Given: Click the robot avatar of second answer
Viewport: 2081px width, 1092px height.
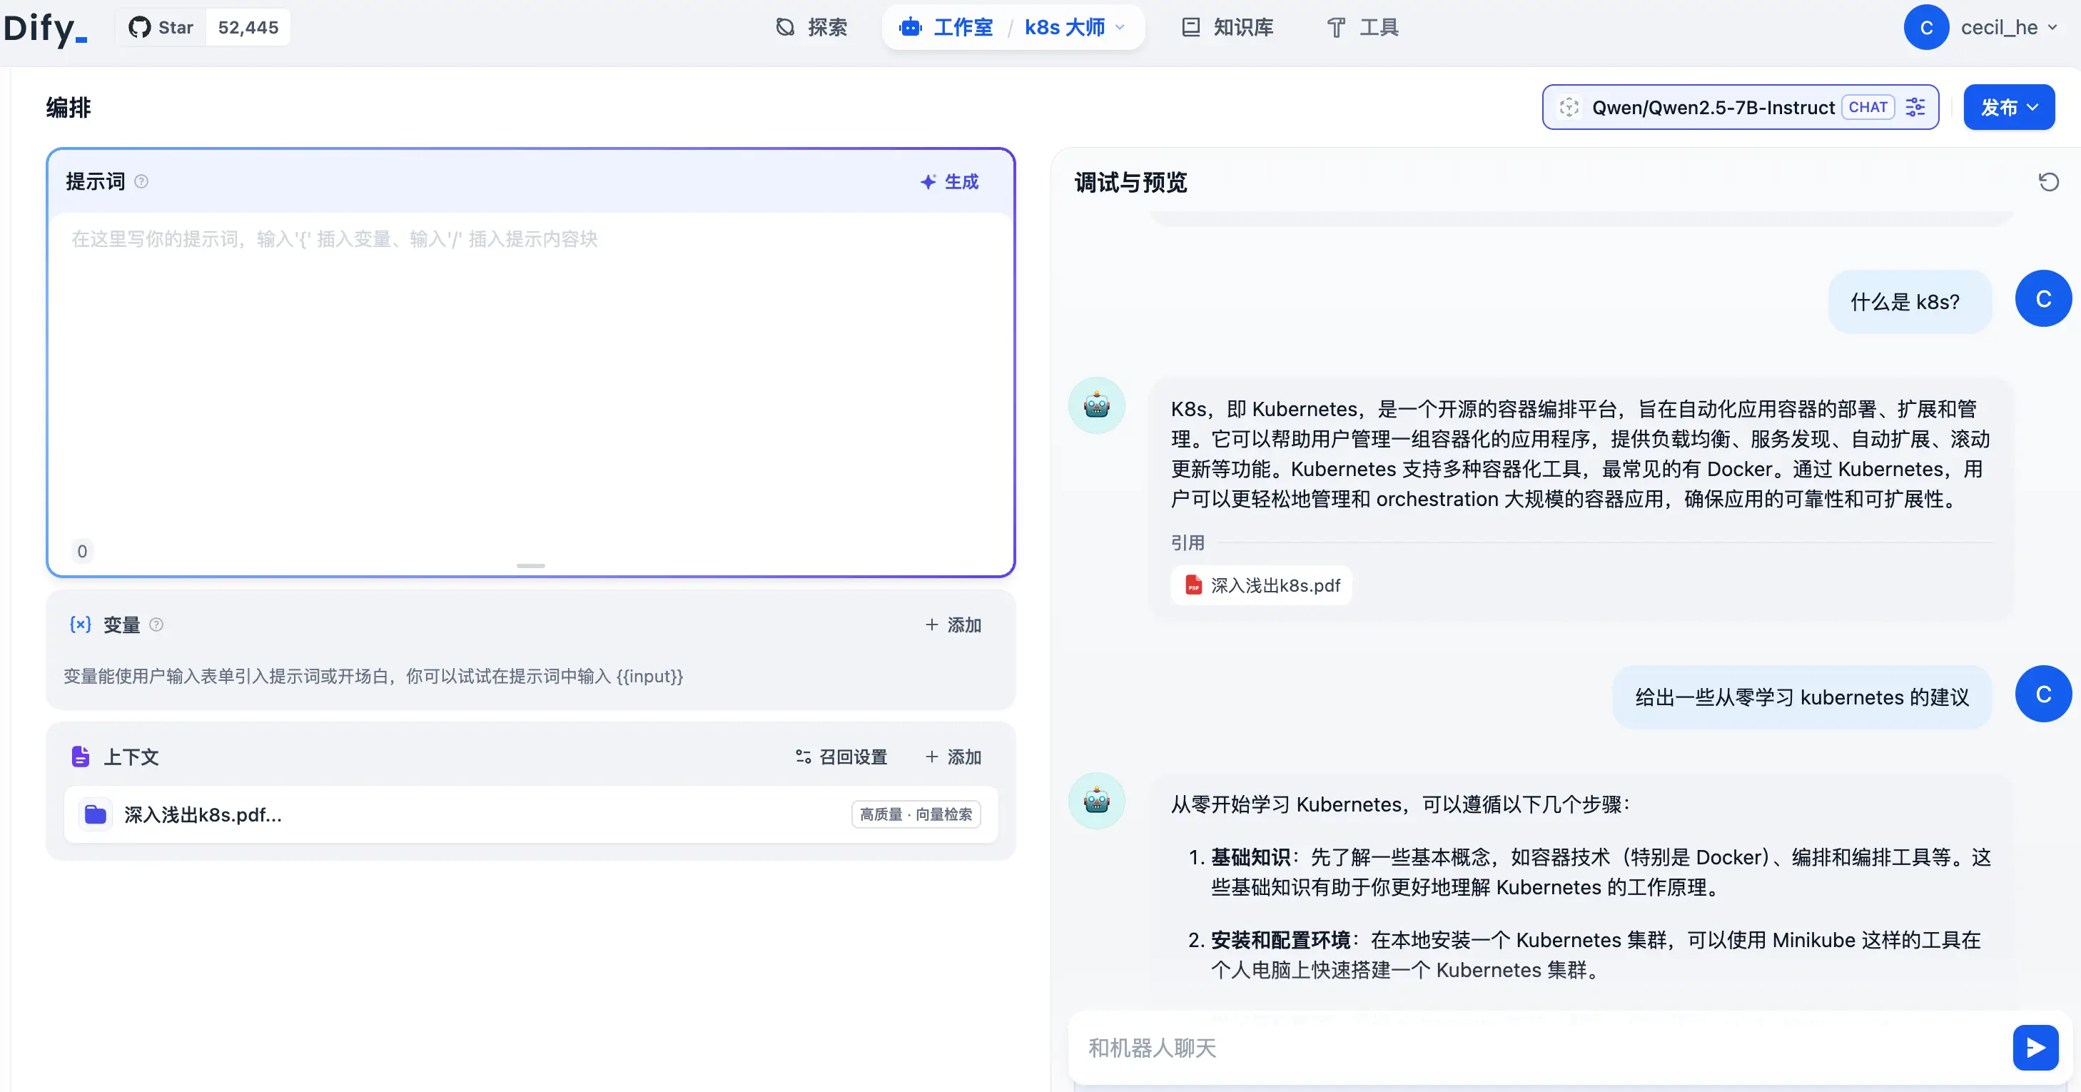Looking at the screenshot, I should tap(1096, 800).
